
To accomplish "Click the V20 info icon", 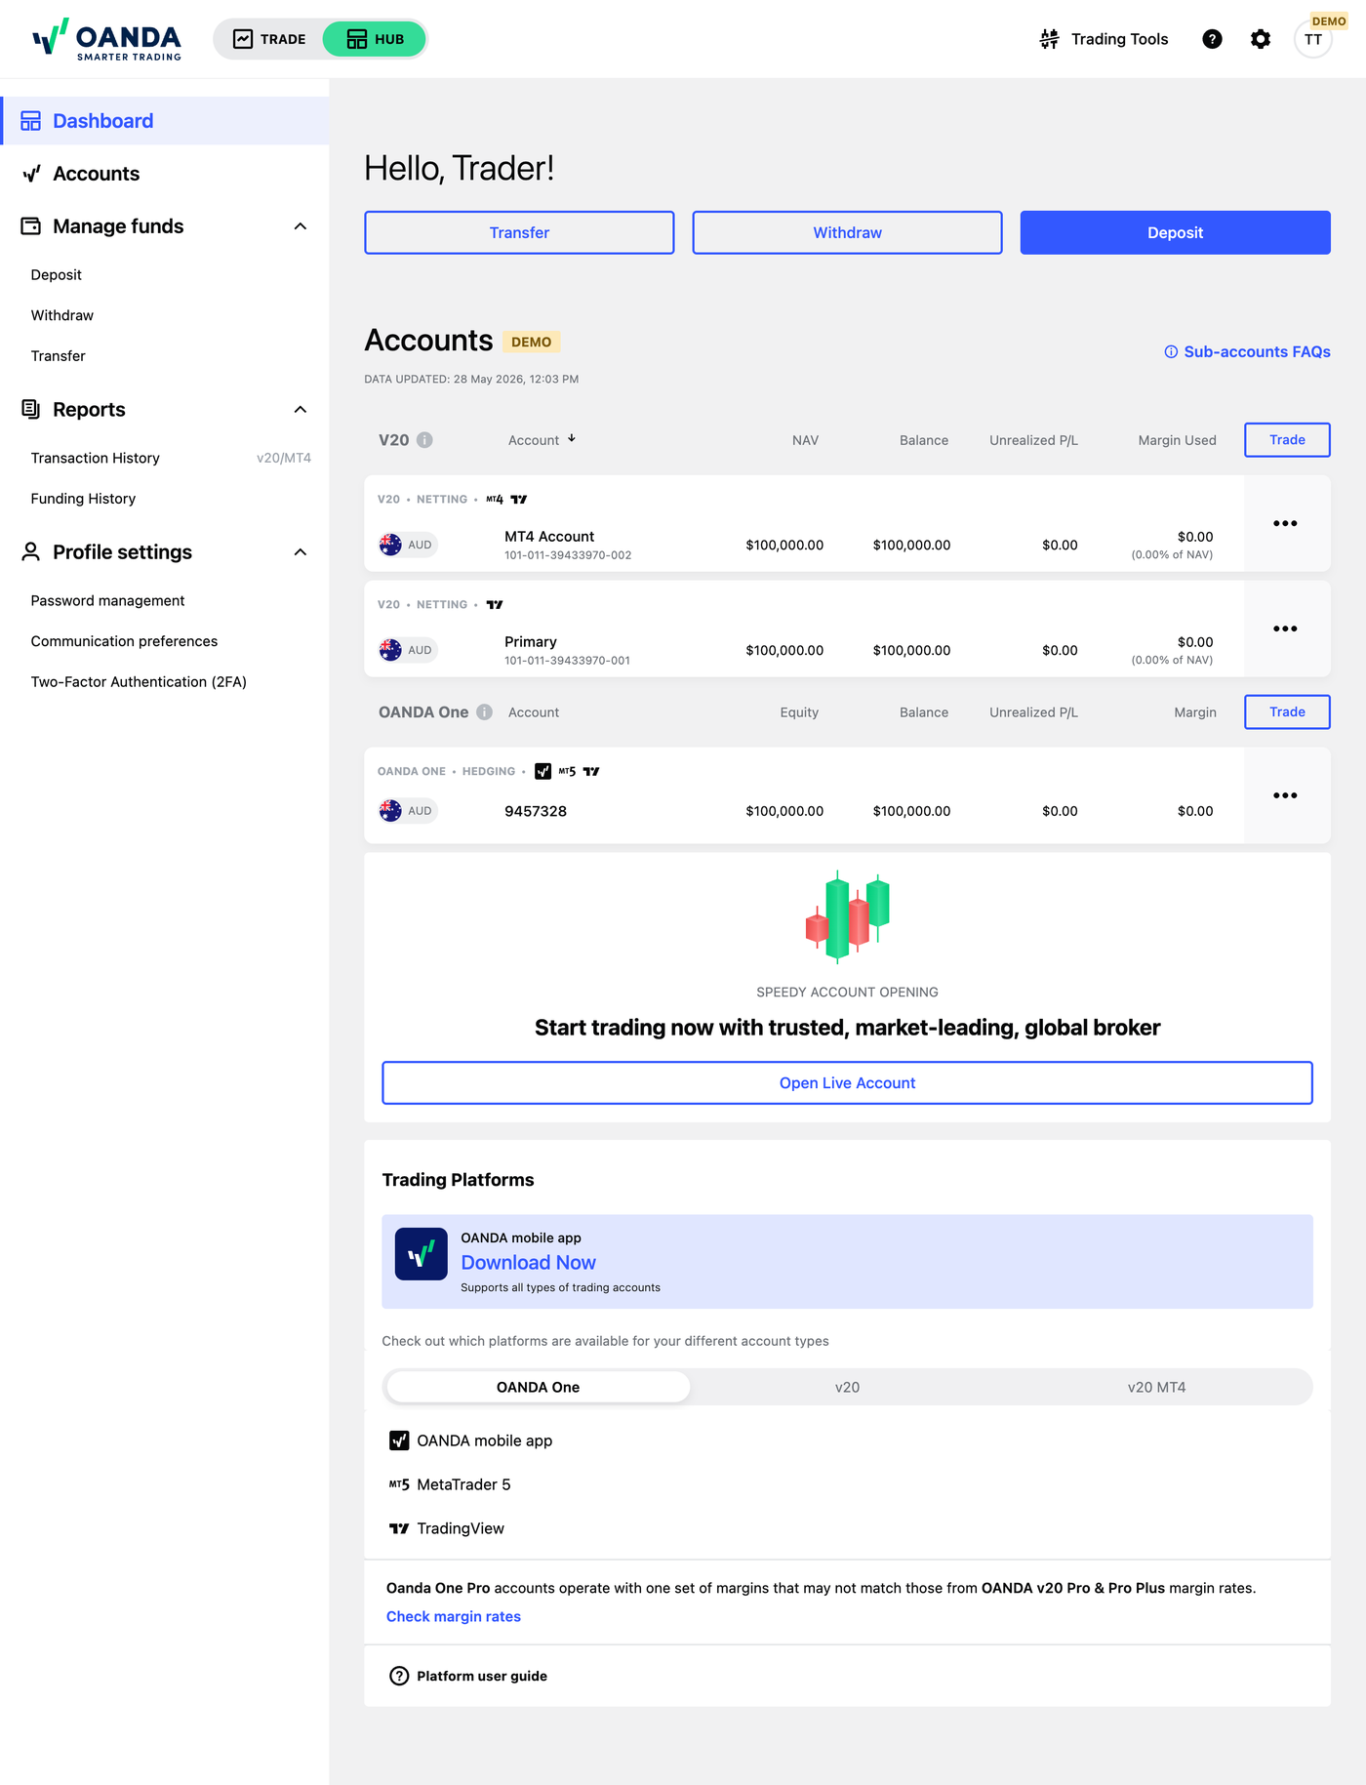I will coord(424,440).
